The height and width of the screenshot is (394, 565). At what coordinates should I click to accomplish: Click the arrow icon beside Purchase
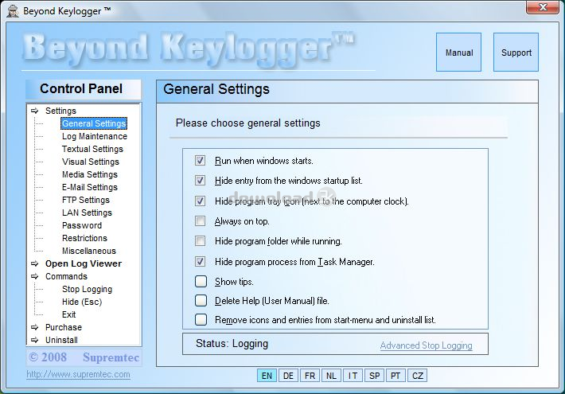tap(34, 327)
